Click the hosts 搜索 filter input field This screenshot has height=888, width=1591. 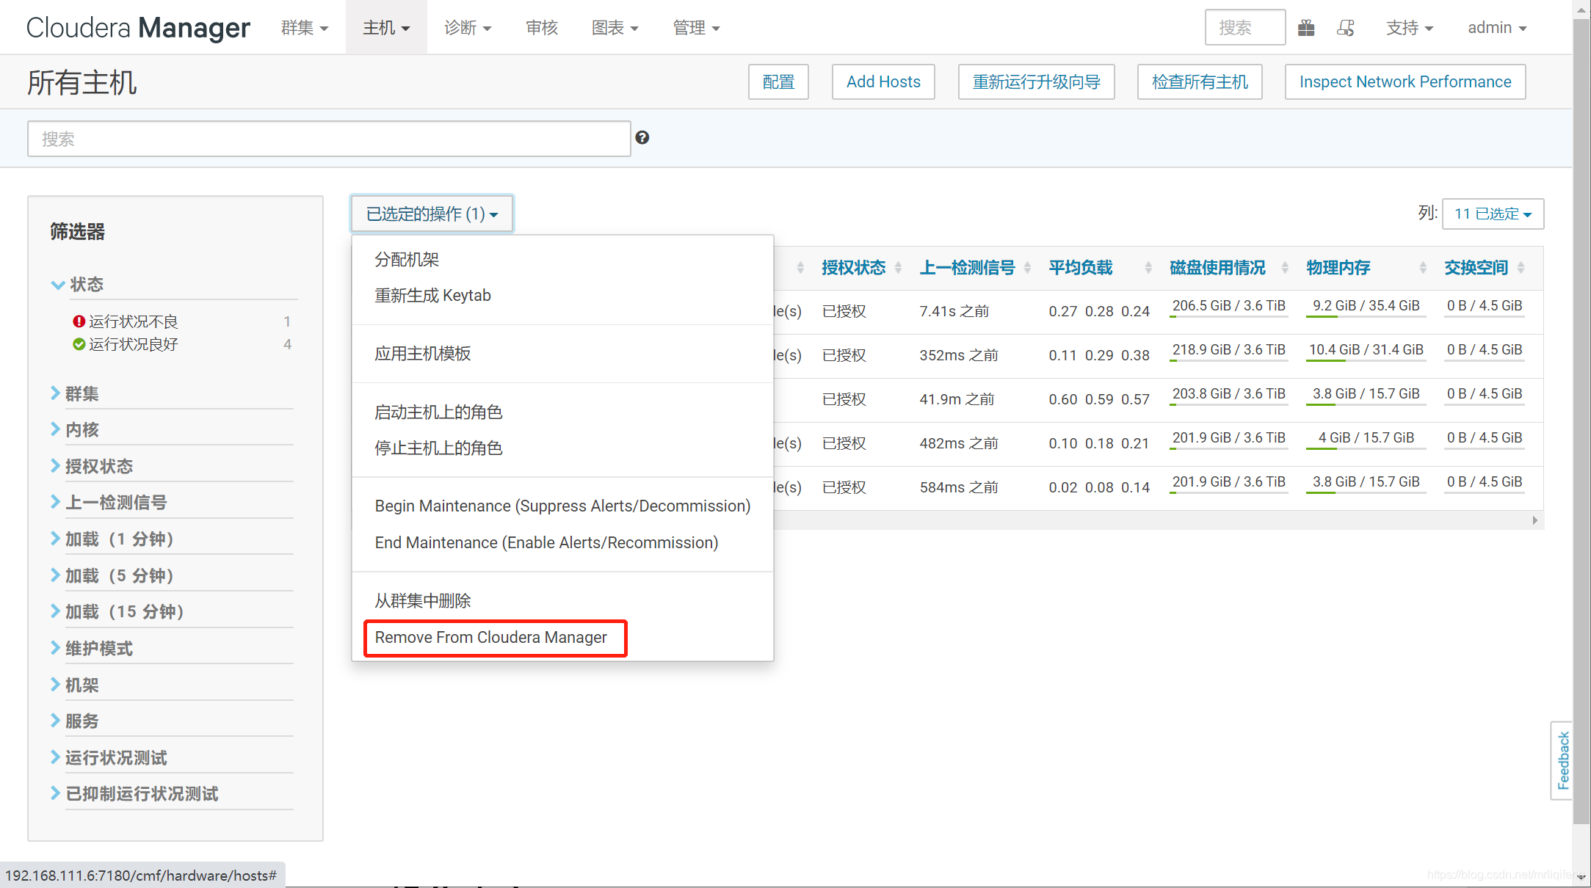329,139
